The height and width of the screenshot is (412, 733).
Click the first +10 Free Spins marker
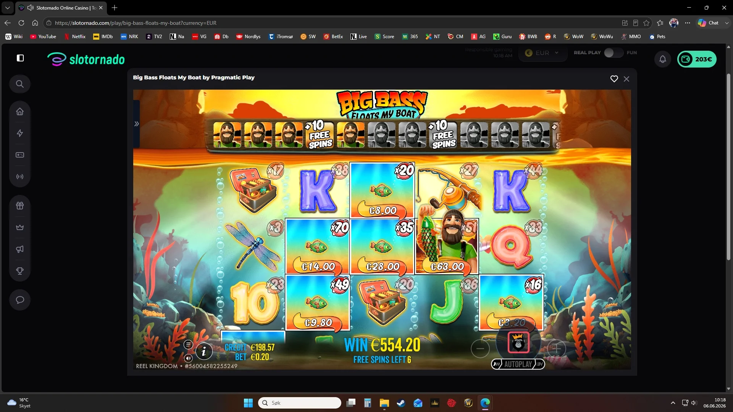click(x=320, y=135)
